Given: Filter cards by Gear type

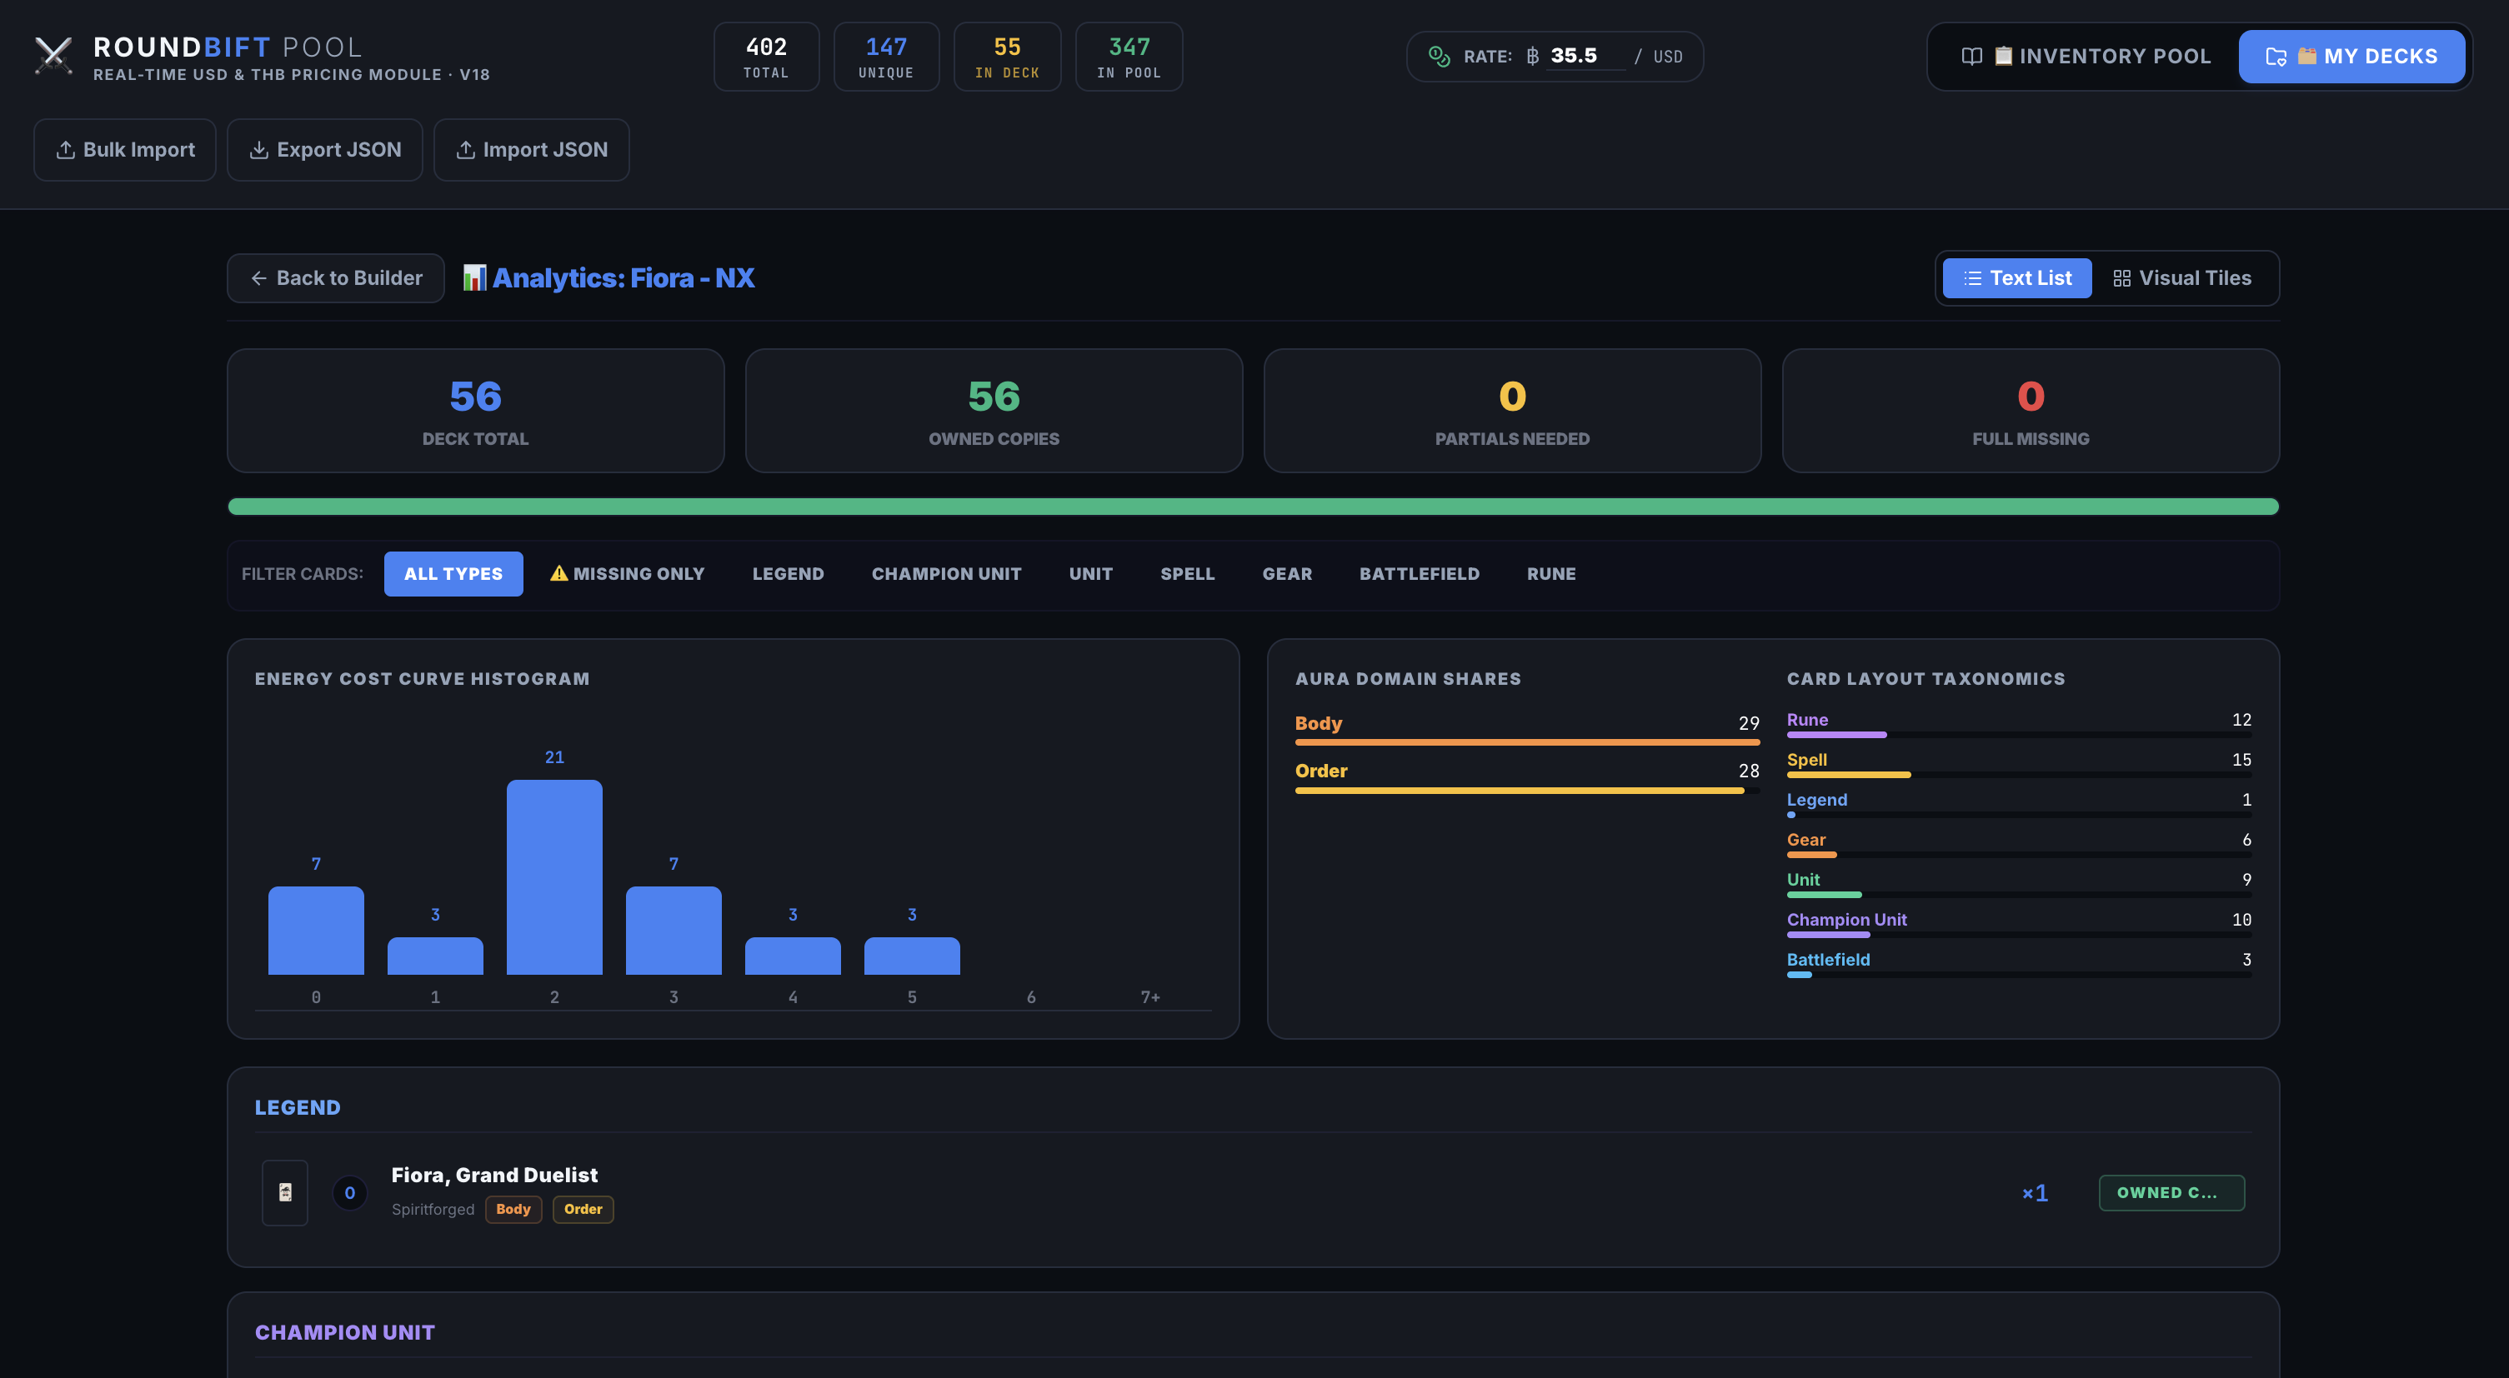Looking at the screenshot, I should coord(1287,574).
